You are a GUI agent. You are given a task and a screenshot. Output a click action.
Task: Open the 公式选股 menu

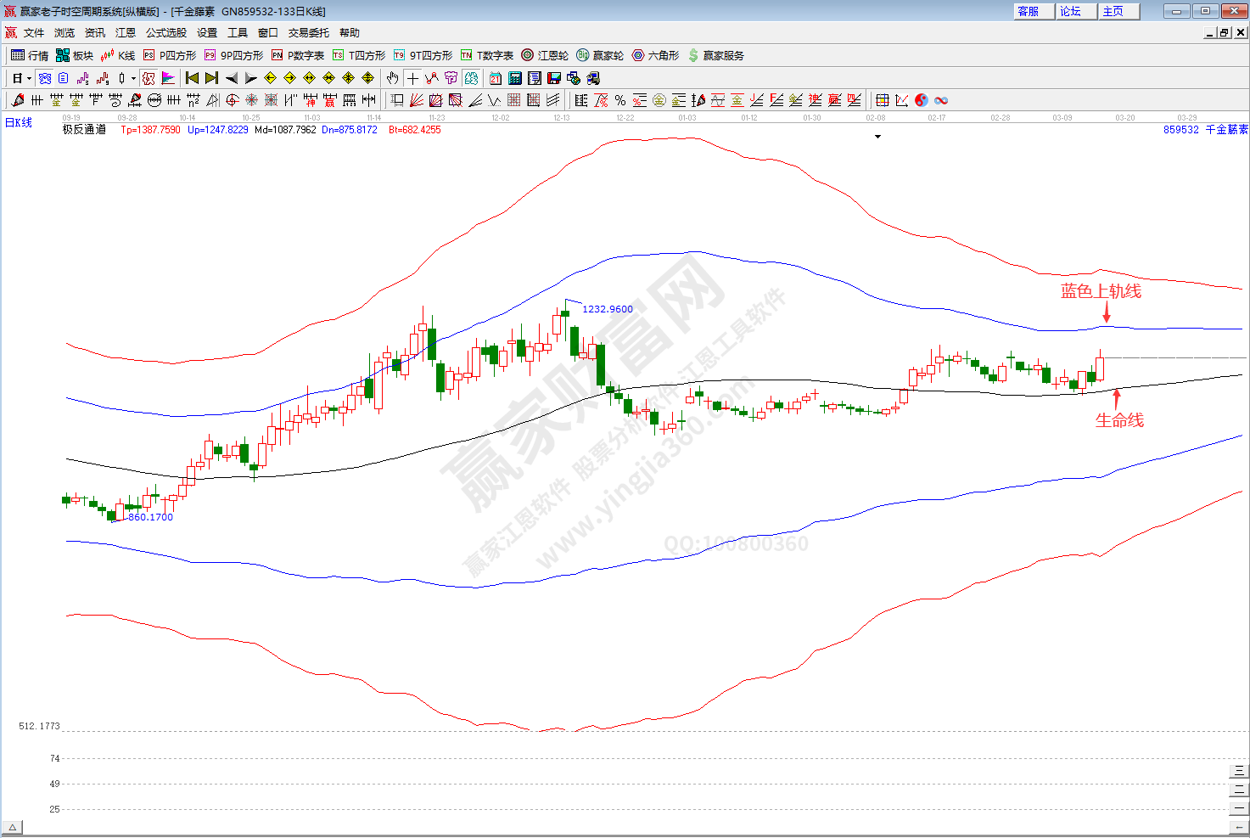click(x=165, y=32)
